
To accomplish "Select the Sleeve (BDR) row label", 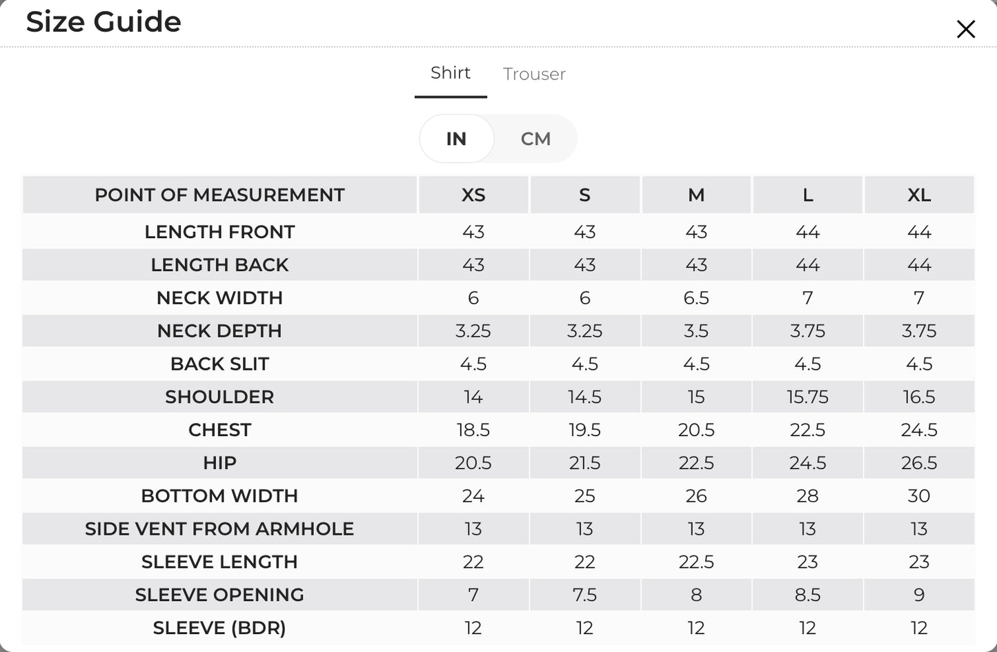I will 219,628.
